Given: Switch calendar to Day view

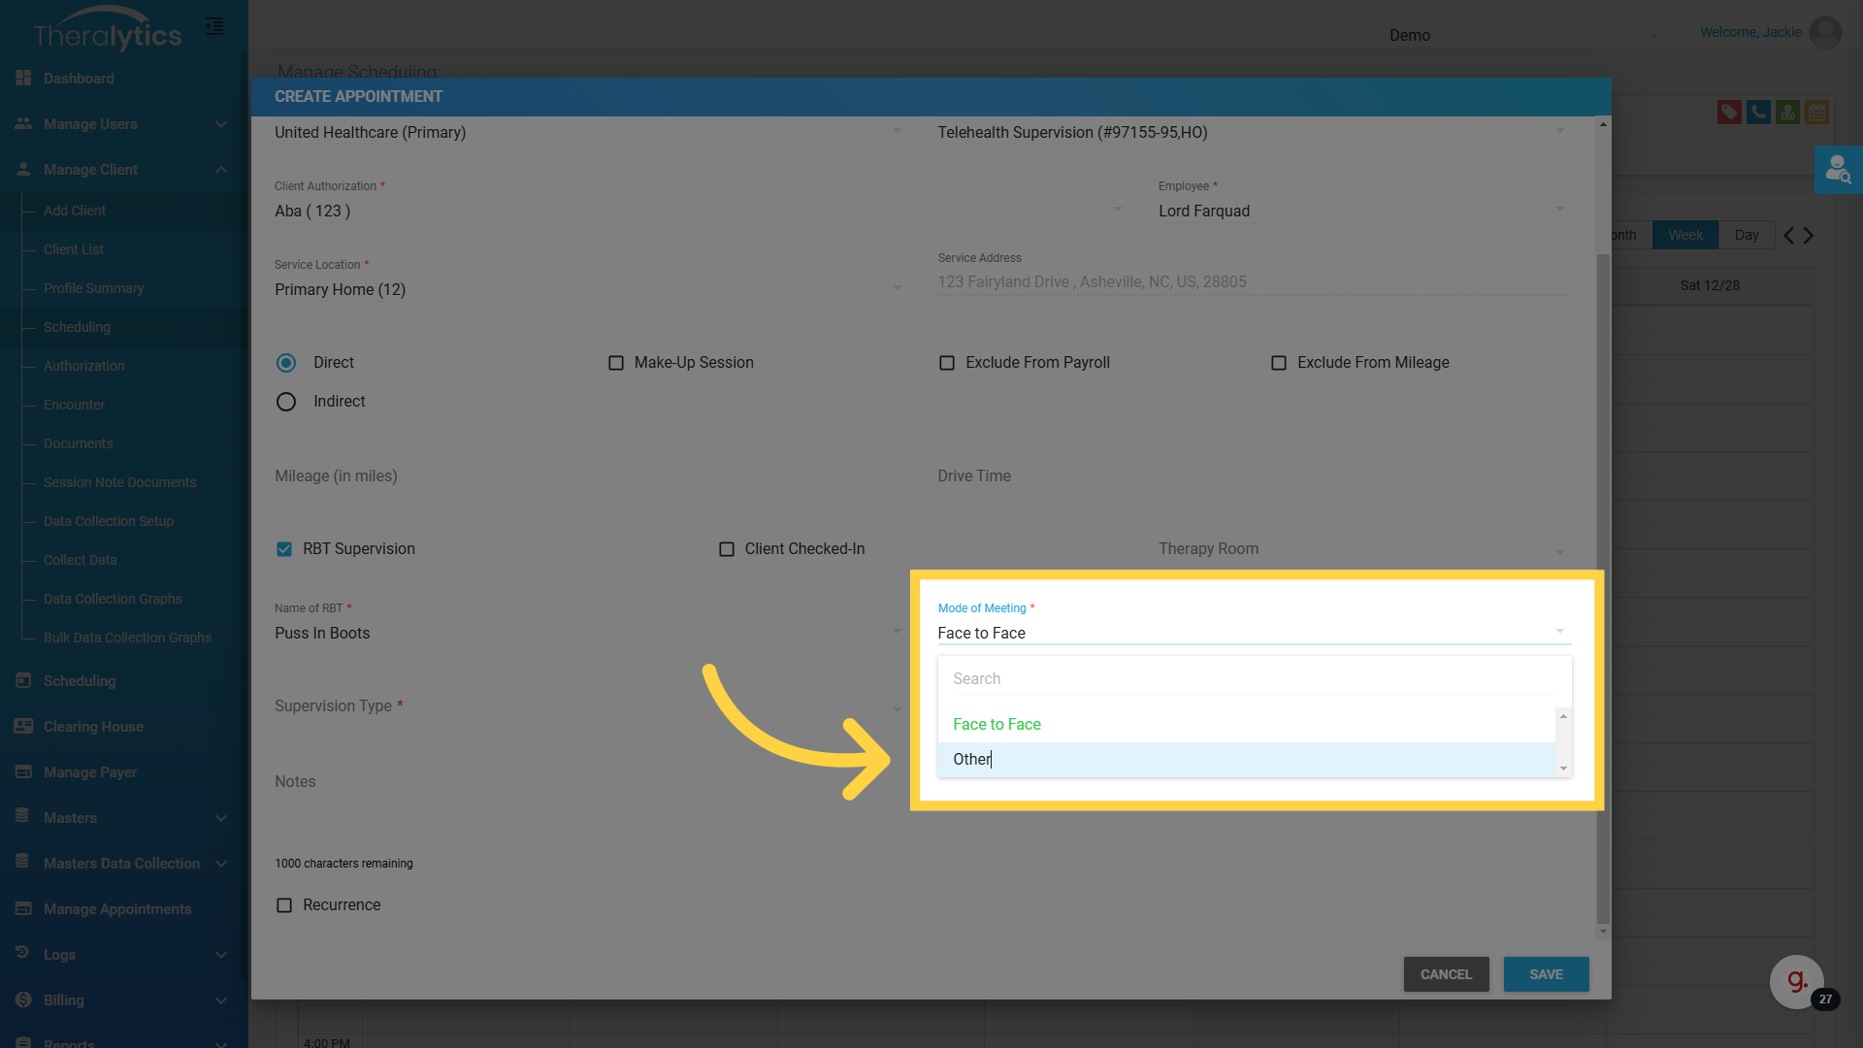Looking at the screenshot, I should tap(1746, 235).
